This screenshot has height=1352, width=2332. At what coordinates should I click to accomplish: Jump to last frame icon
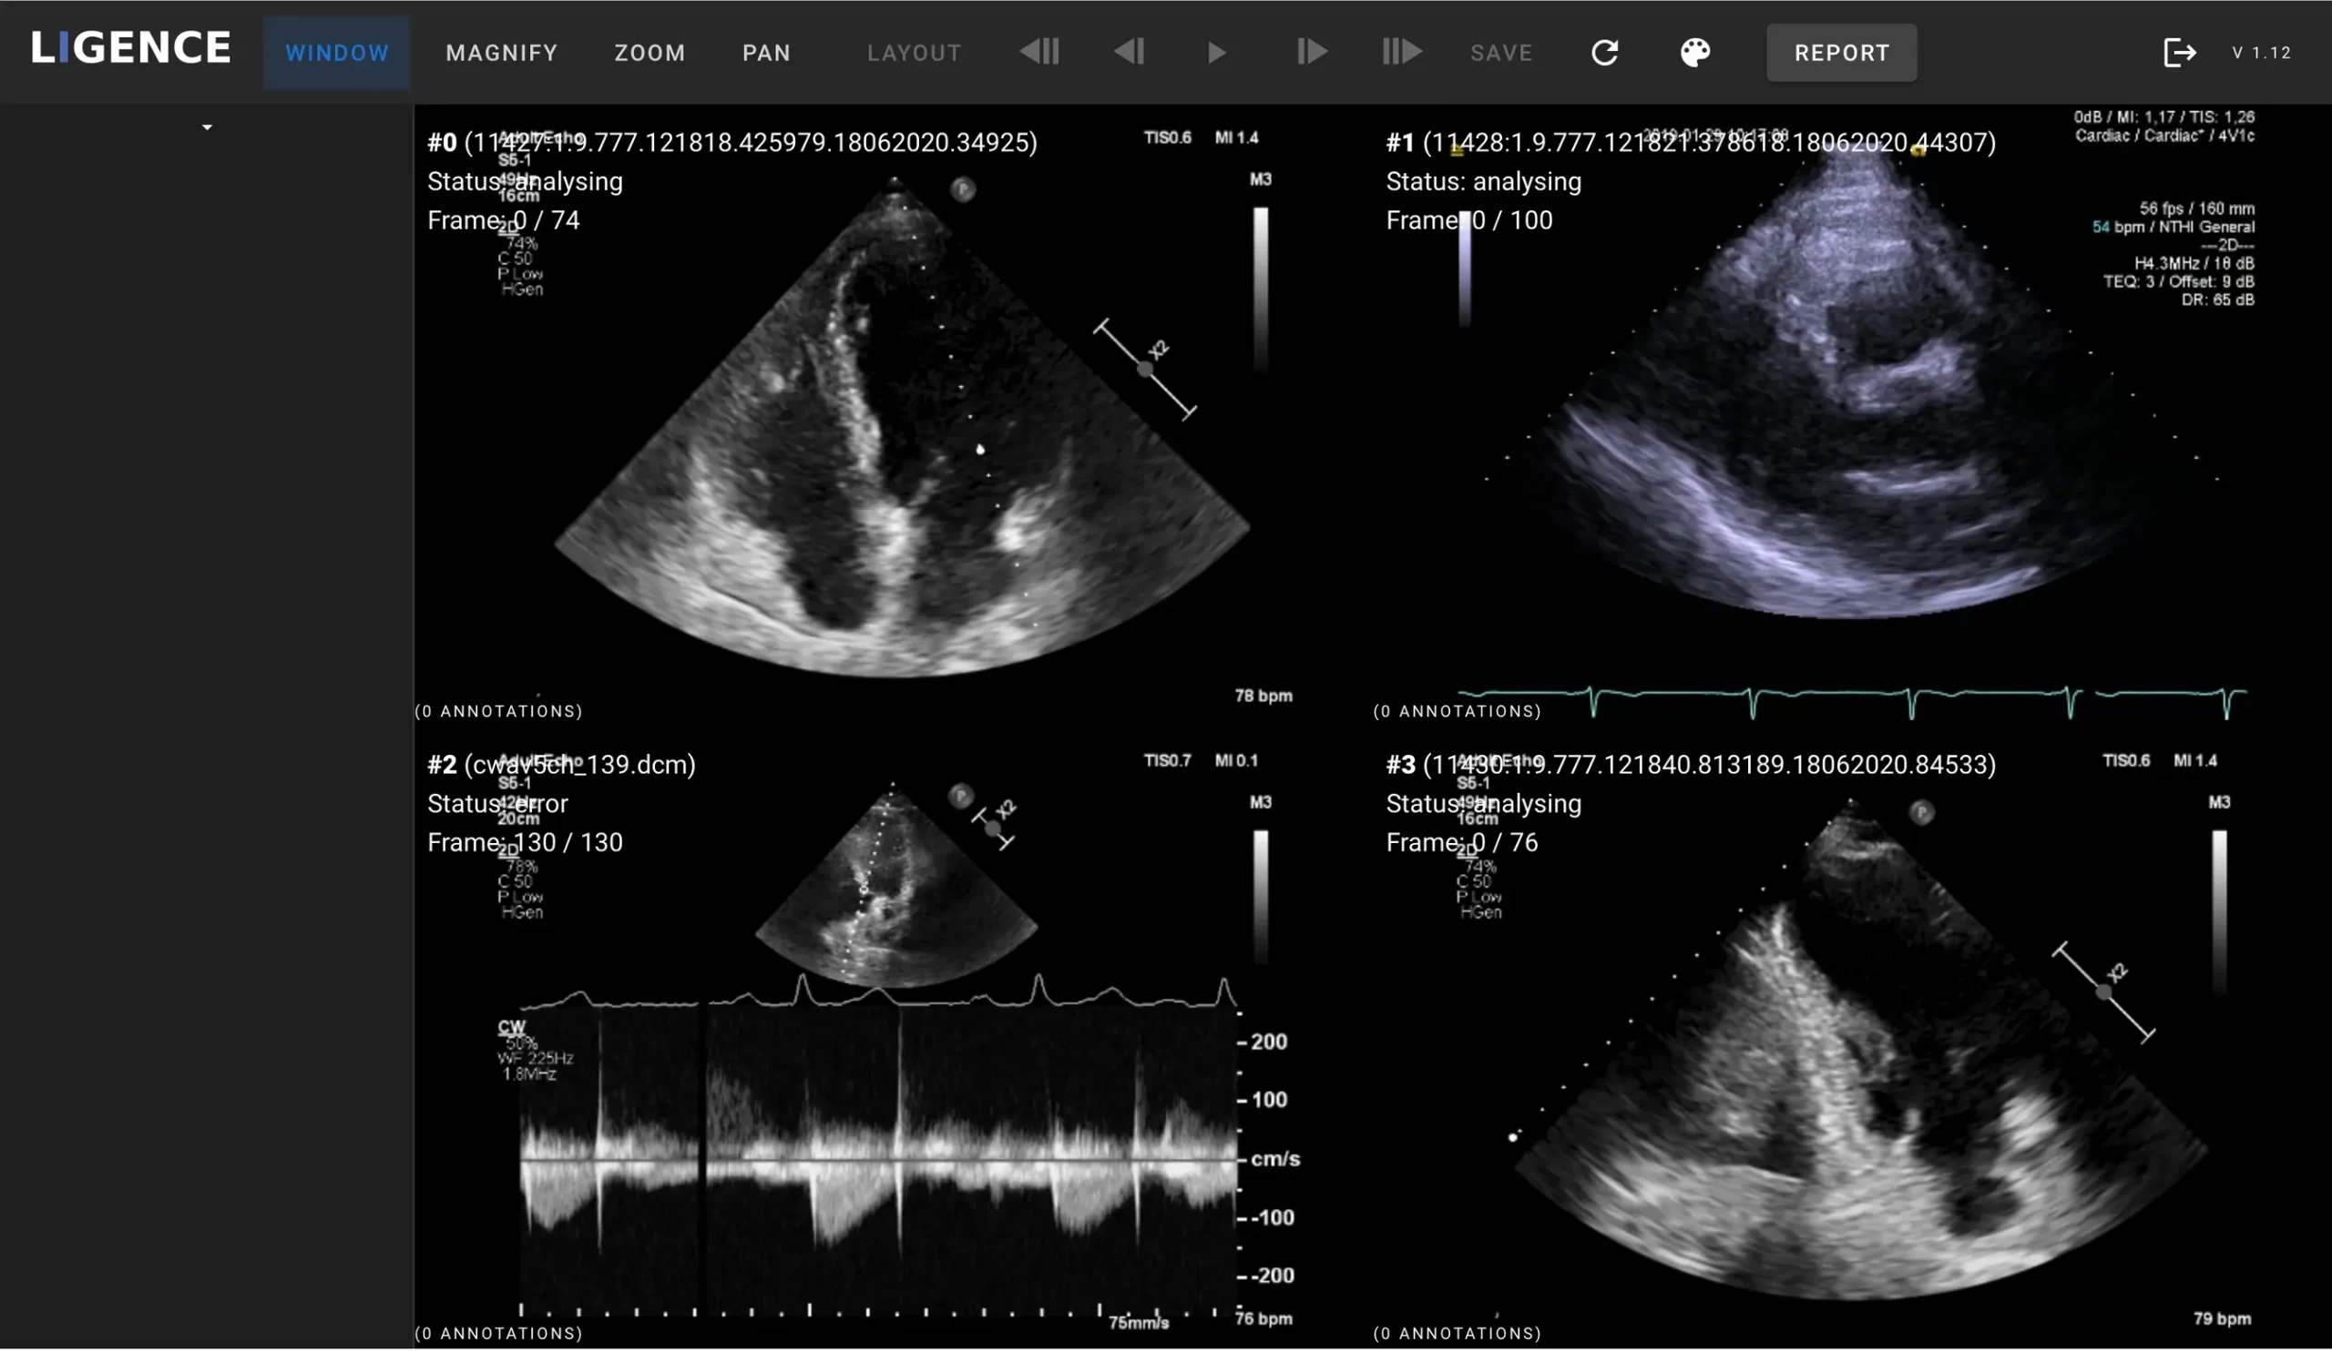[1401, 52]
